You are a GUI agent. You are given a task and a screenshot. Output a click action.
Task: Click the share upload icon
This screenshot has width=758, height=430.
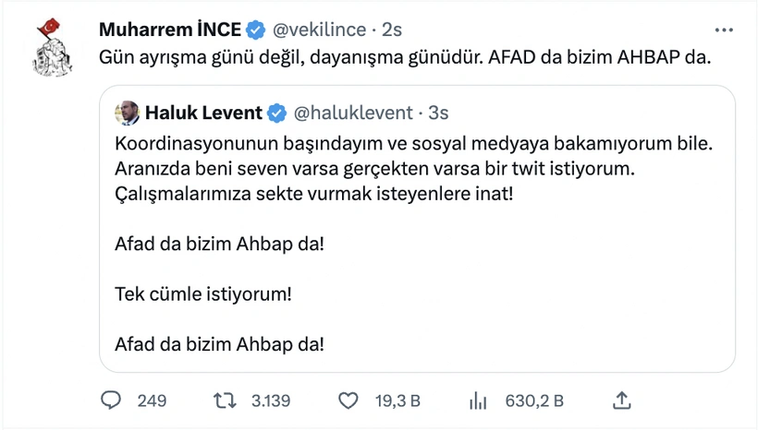(x=622, y=400)
